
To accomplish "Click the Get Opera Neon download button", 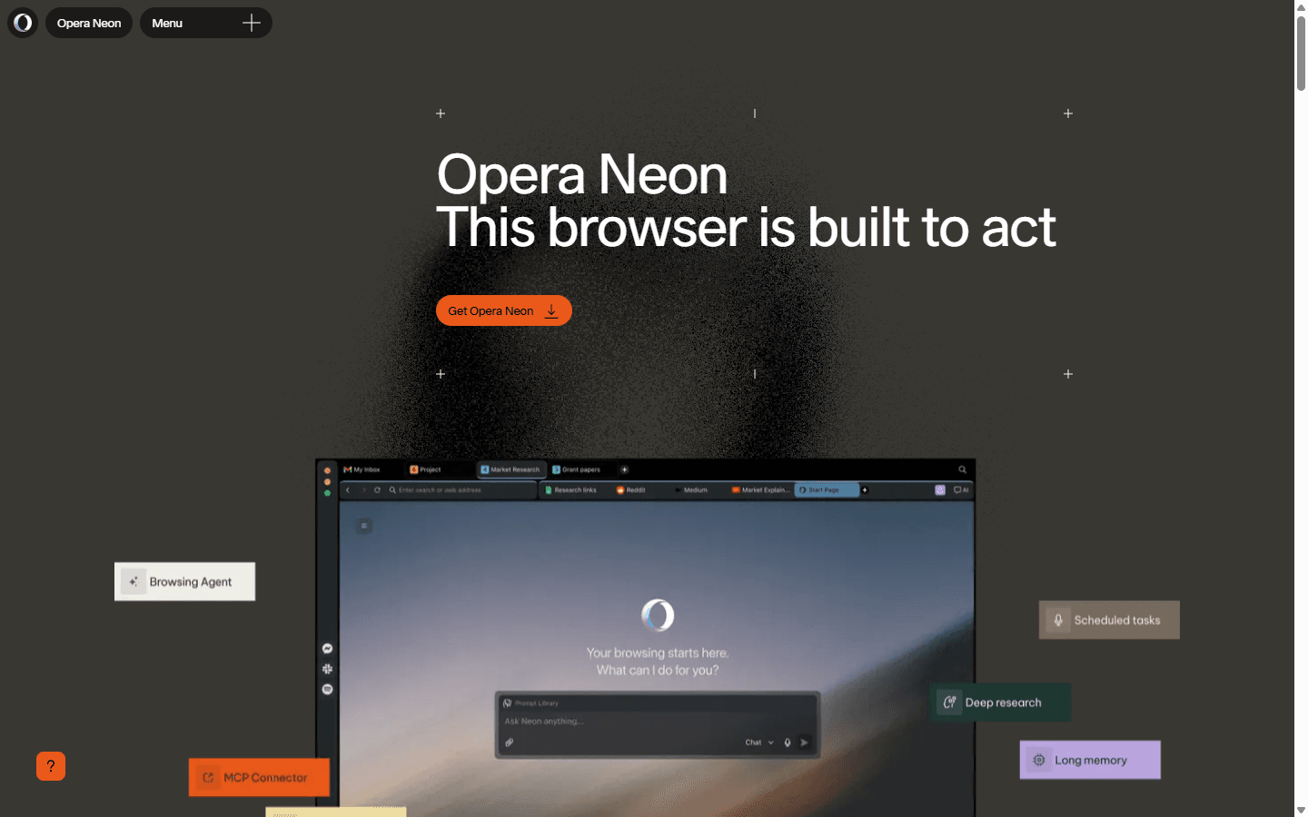I will click(504, 310).
